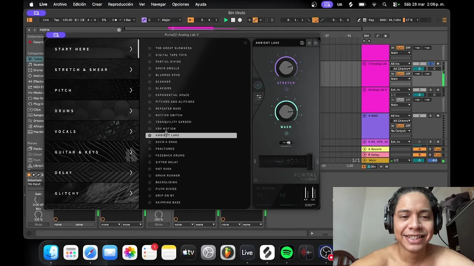Show the Computer MIDI Keyboard icon
This screenshot has width=474, height=266.
tap(365, 20)
